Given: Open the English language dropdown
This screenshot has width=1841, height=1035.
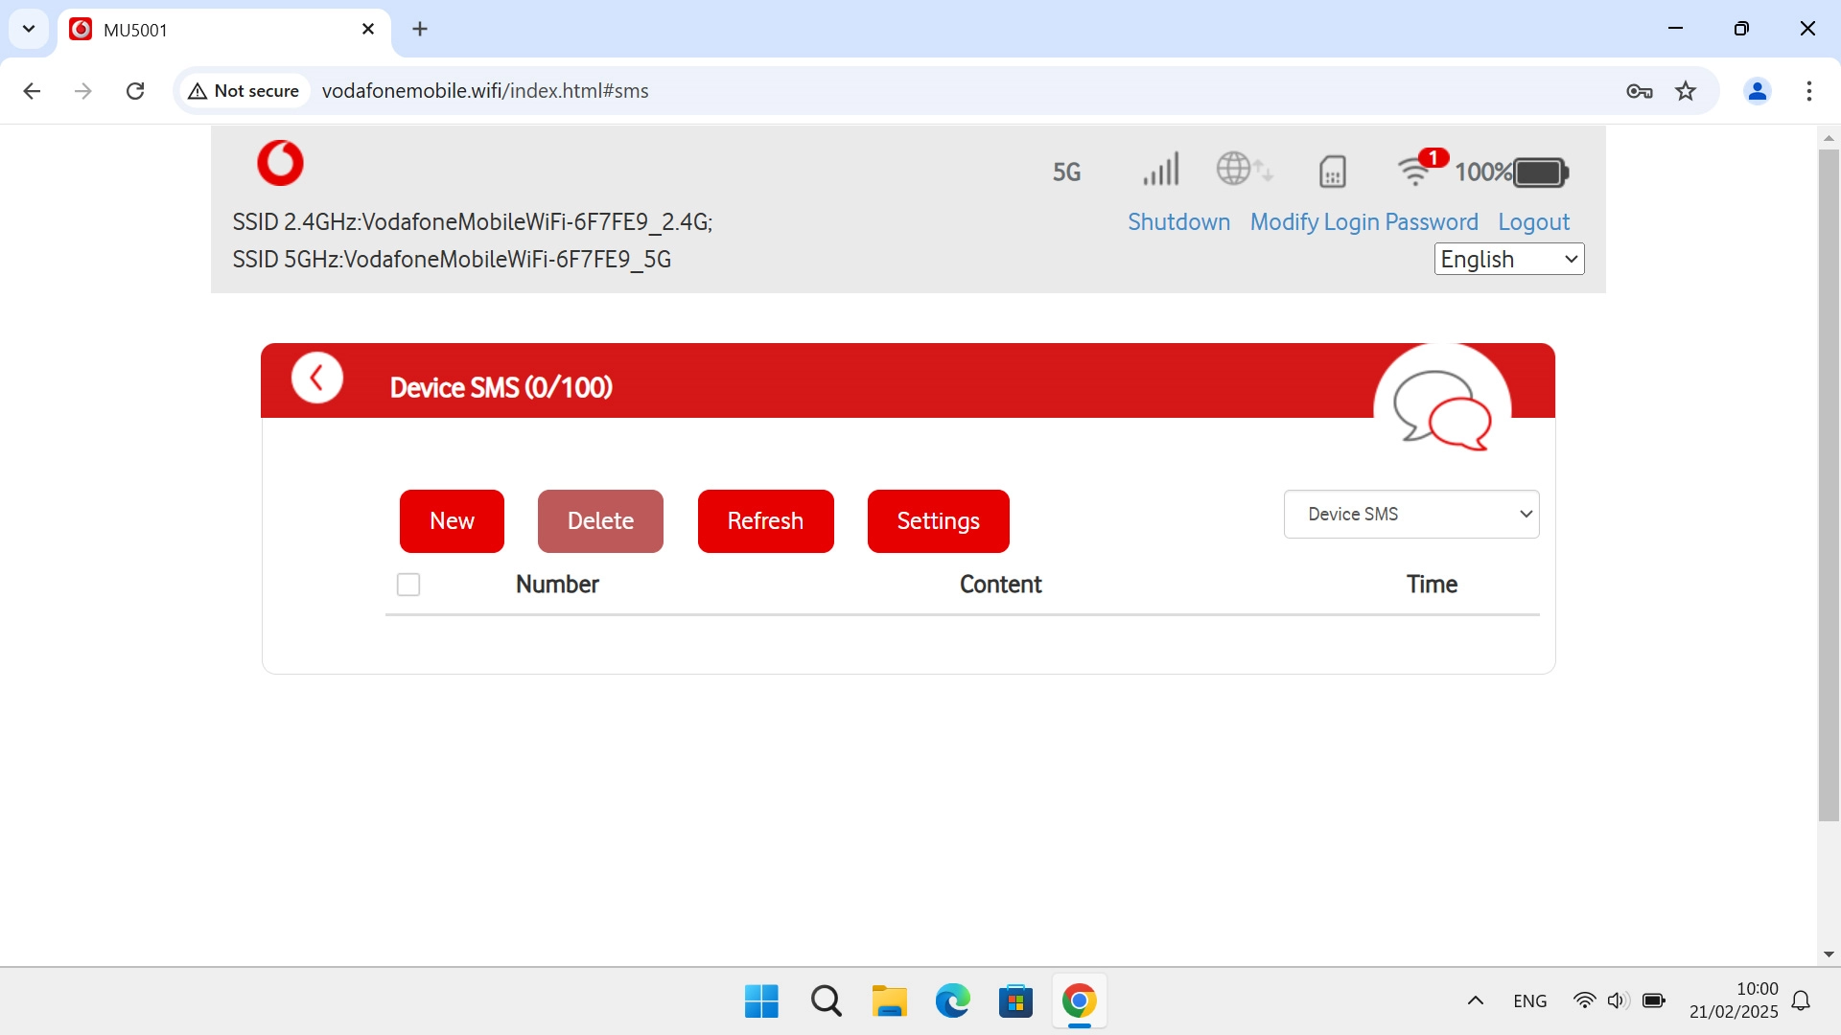Looking at the screenshot, I should click(x=1508, y=259).
